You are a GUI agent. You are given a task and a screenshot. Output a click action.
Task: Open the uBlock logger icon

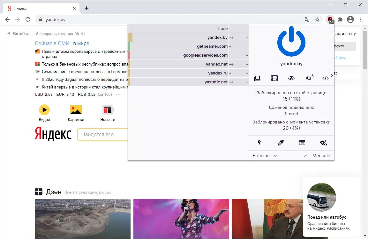tap(302, 143)
